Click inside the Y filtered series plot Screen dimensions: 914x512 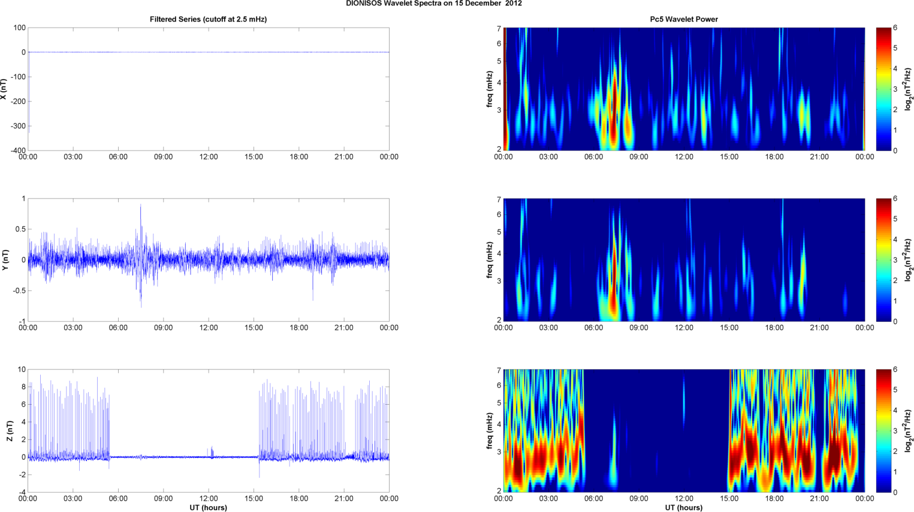coord(209,260)
